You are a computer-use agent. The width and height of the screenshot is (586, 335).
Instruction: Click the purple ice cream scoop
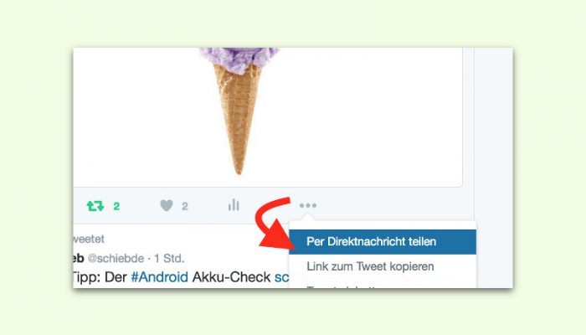tap(239, 59)
